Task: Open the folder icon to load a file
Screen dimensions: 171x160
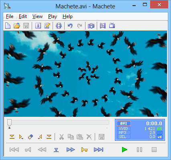Action: pos(17,26)
